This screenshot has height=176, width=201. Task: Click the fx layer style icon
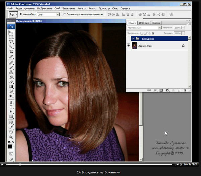pyautogui.click(x=155, y=90)
